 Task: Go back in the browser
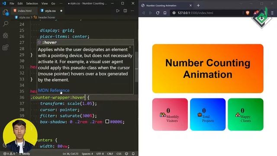[143, 13]
